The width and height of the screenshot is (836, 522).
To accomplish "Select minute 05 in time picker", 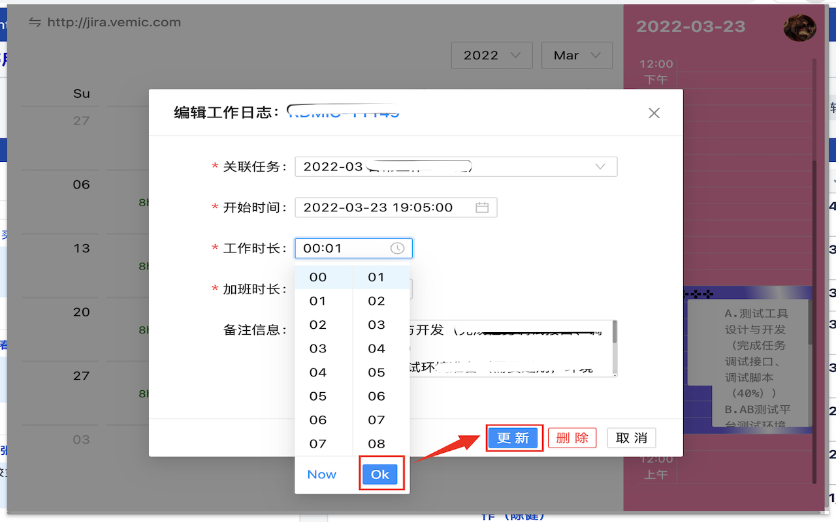I will pyautogui.click(x=376, y=373).
